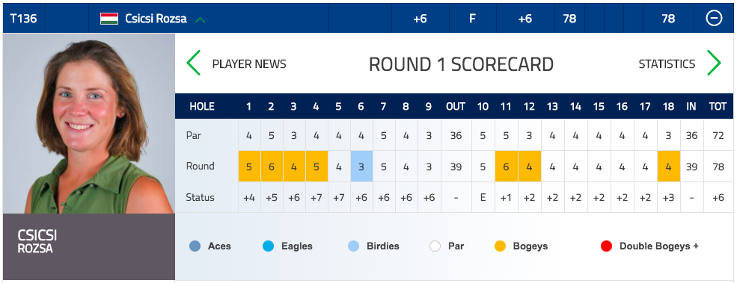Click the left green arrow beside Player News
Screen dimensions: 737x283
point(193,63)
